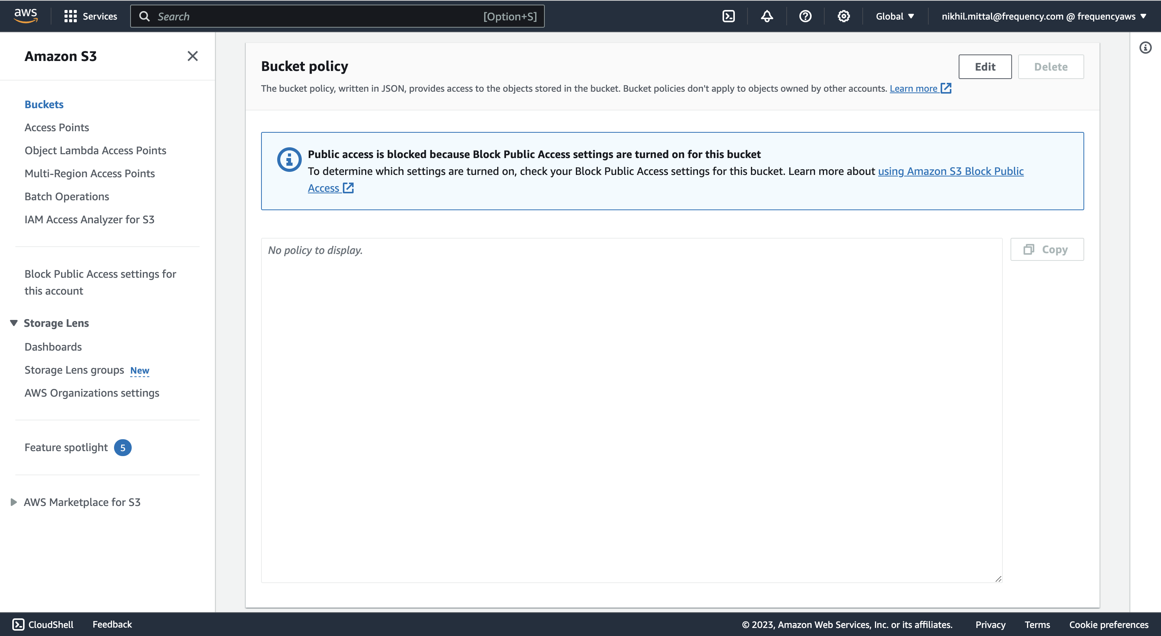
Task: Click the notifications bell icon
Action: click(x=767, y=16)
